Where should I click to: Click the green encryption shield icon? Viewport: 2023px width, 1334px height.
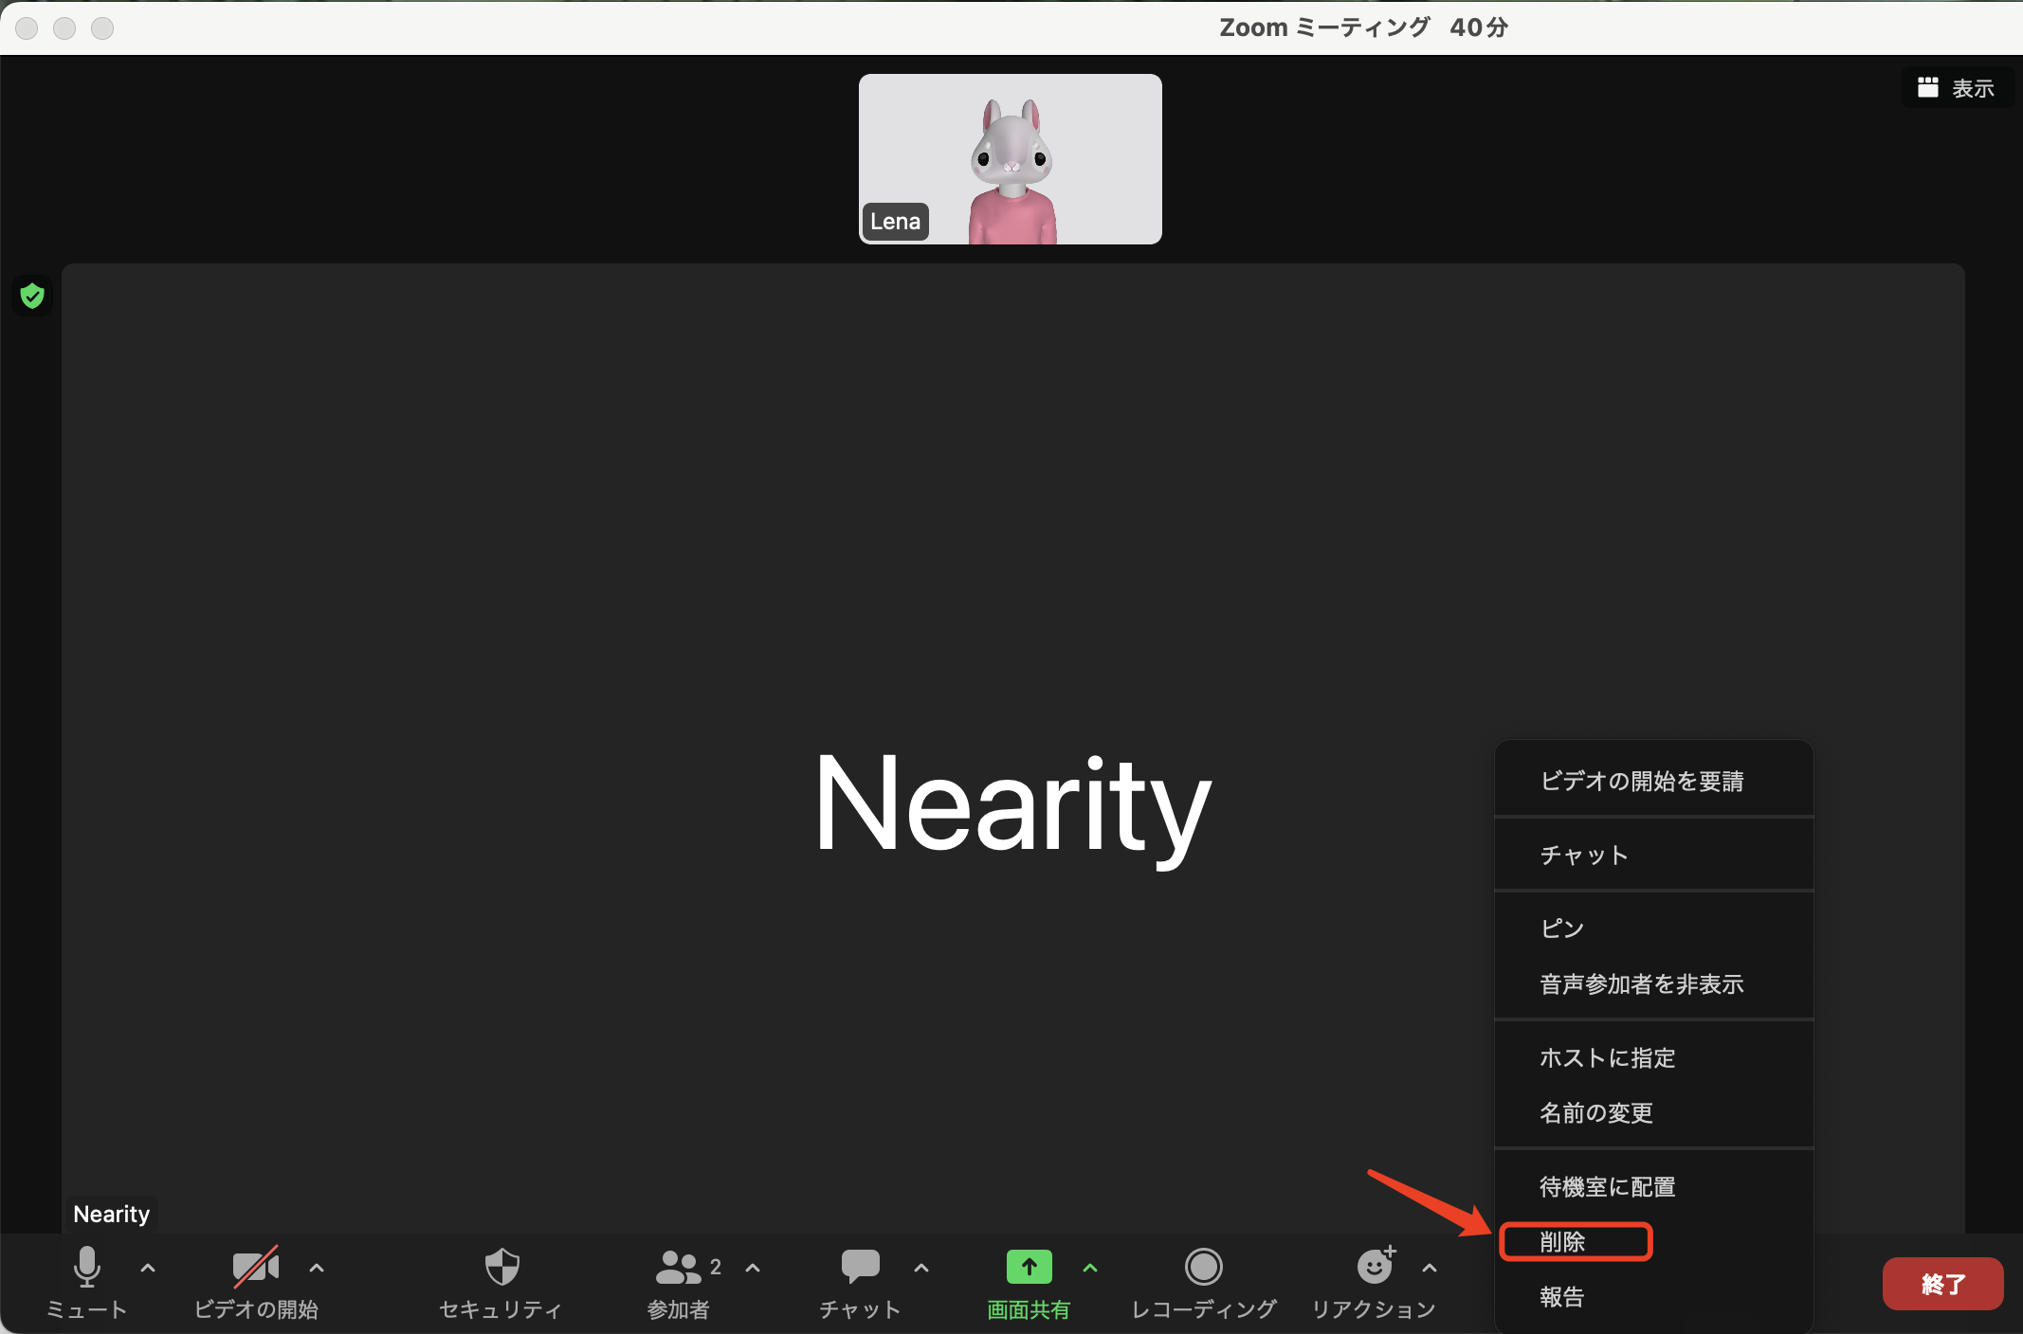pyautogui.click(x=32, y=297)
